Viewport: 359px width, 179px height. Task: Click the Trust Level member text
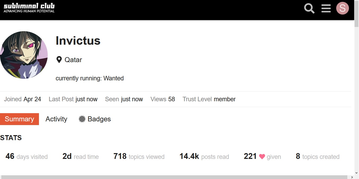[209, 99]
